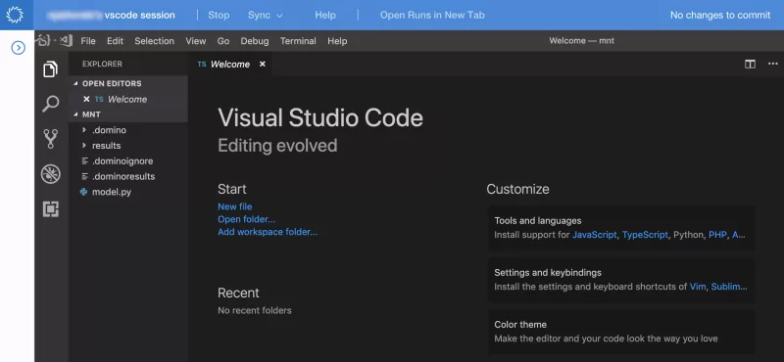Viewport: 784px width, 362px height.
Task: Open the Debug view icon
Action: [x=51, y=174]
